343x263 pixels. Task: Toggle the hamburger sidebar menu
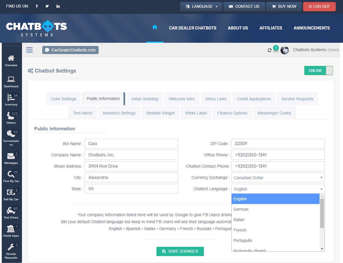(29, 50)
